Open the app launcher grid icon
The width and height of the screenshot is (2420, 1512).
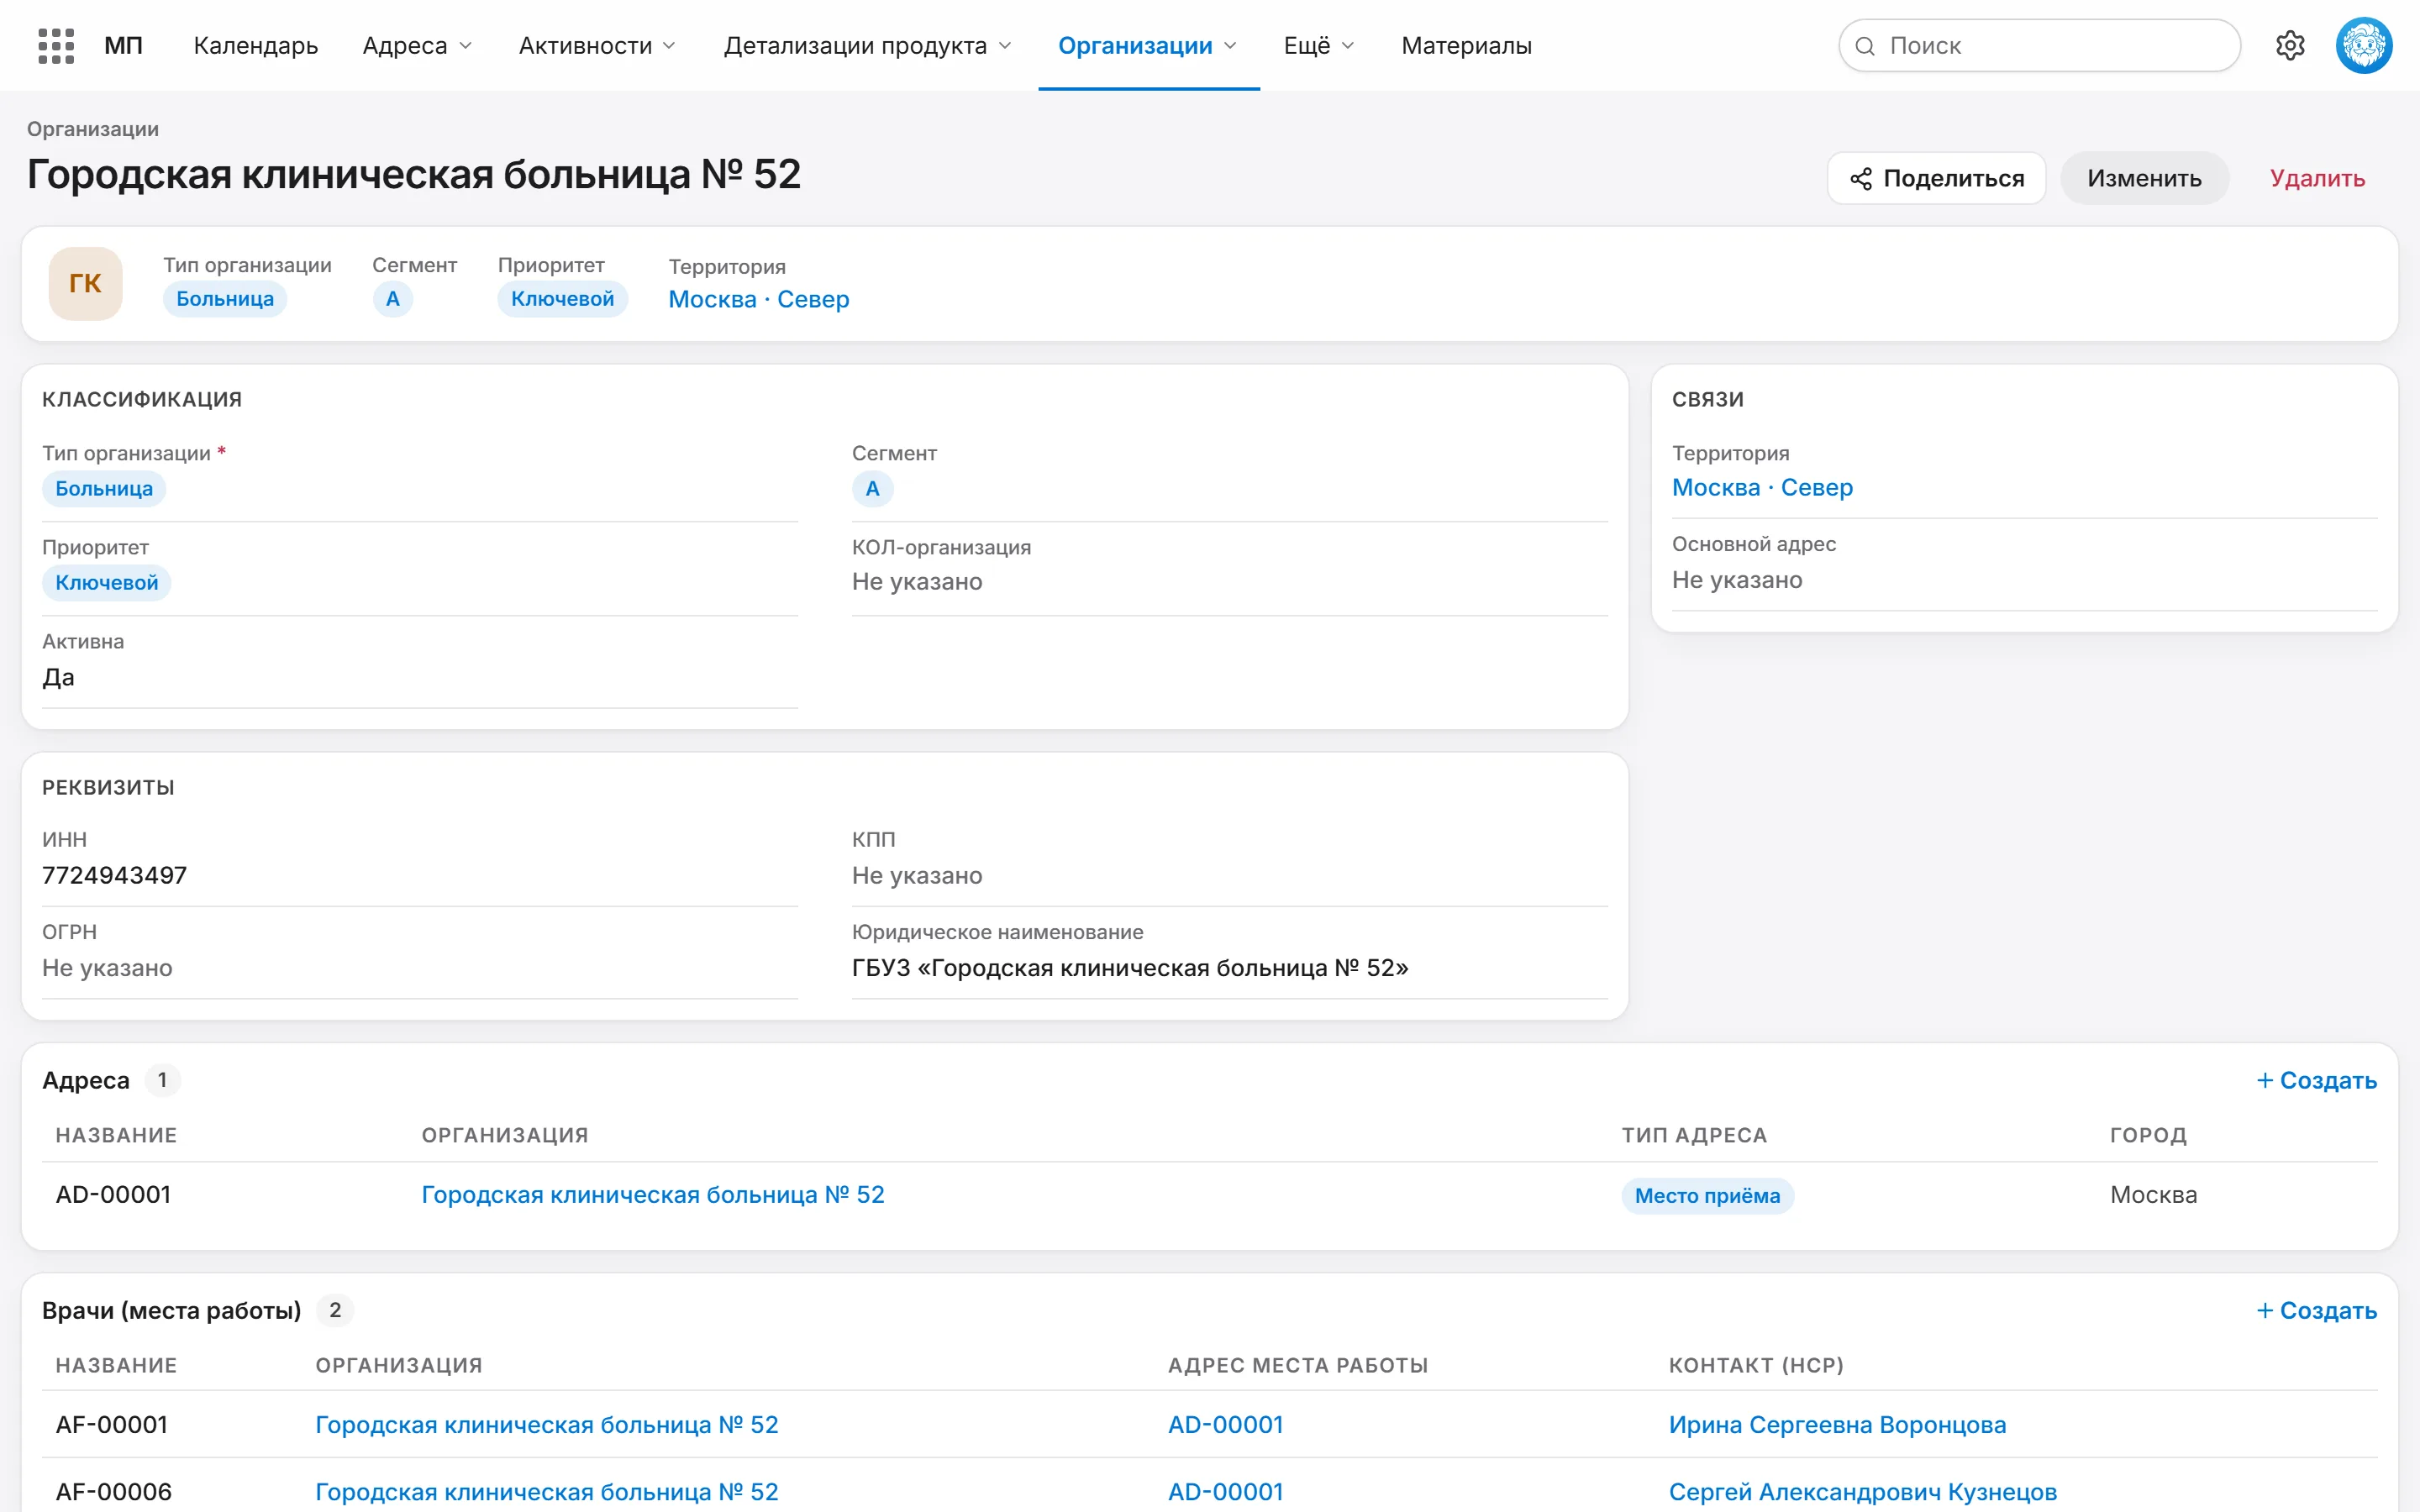[56, 46]
